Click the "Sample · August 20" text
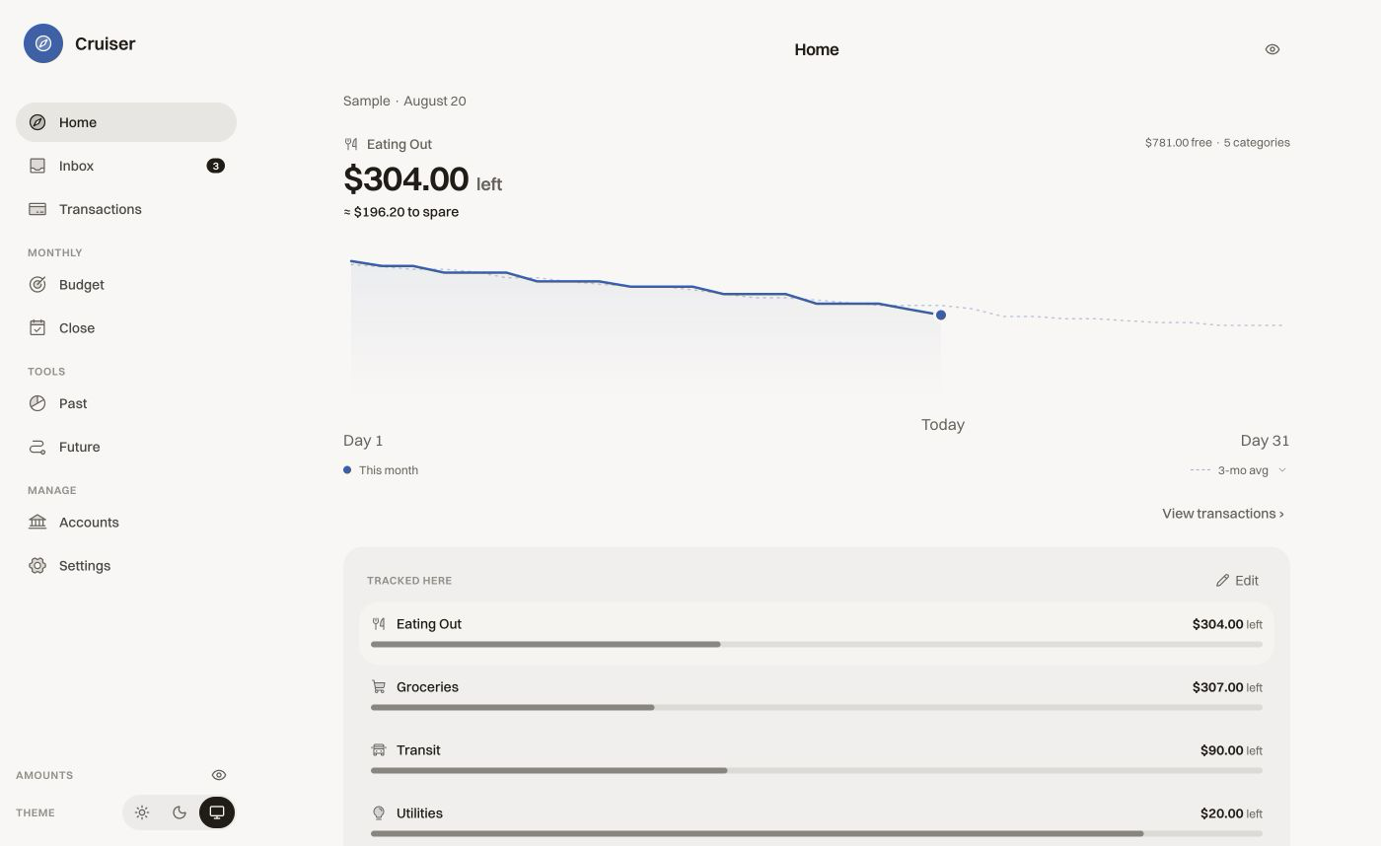This screenshot has height=846, width=1381. click(404, 101)
